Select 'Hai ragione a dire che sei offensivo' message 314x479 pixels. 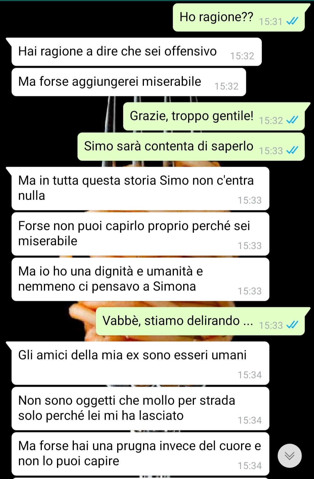pyautogui.click(x=137, y=52)
